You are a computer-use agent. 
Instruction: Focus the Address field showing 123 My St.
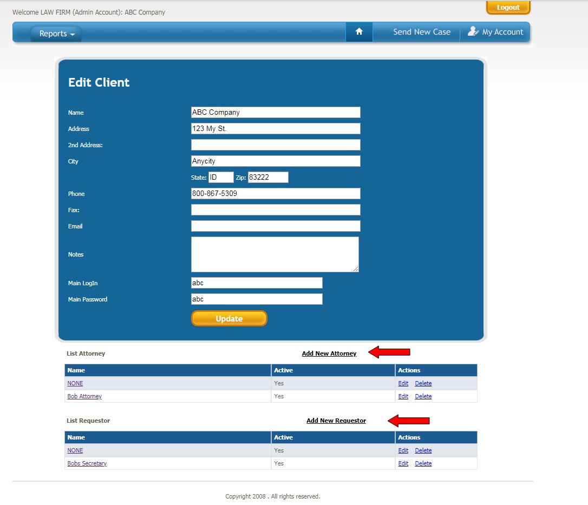click(276, 129)
